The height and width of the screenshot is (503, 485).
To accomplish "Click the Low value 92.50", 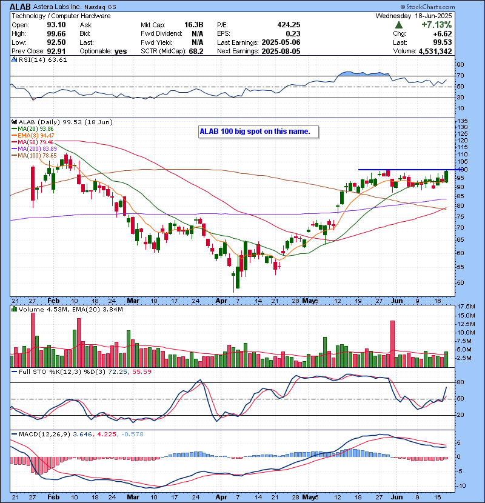I will pyautogui.click(x=56, y=42).
